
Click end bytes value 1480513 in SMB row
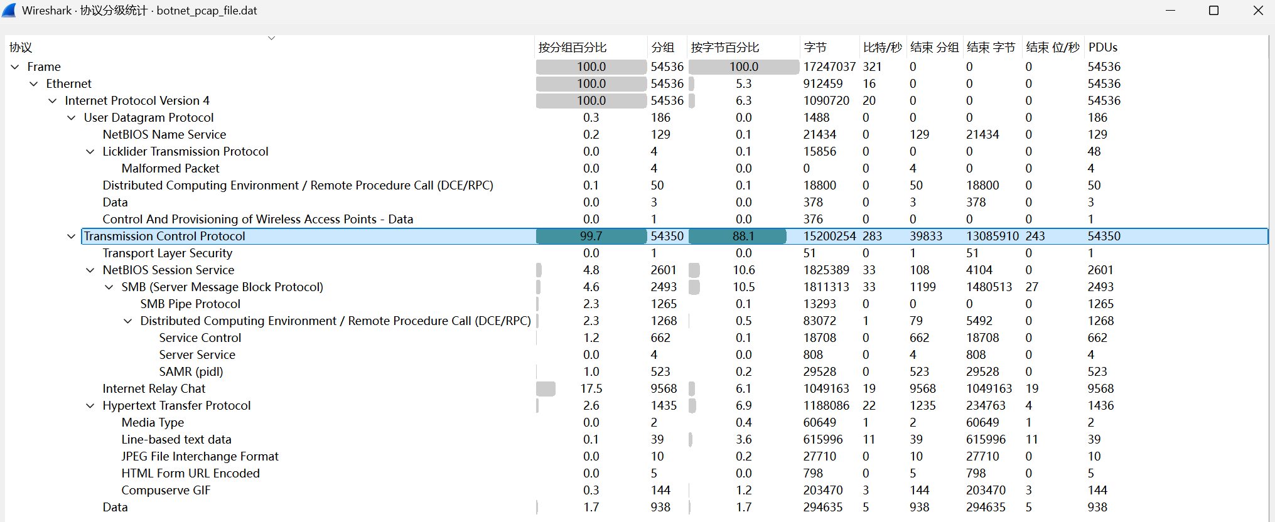989,287
